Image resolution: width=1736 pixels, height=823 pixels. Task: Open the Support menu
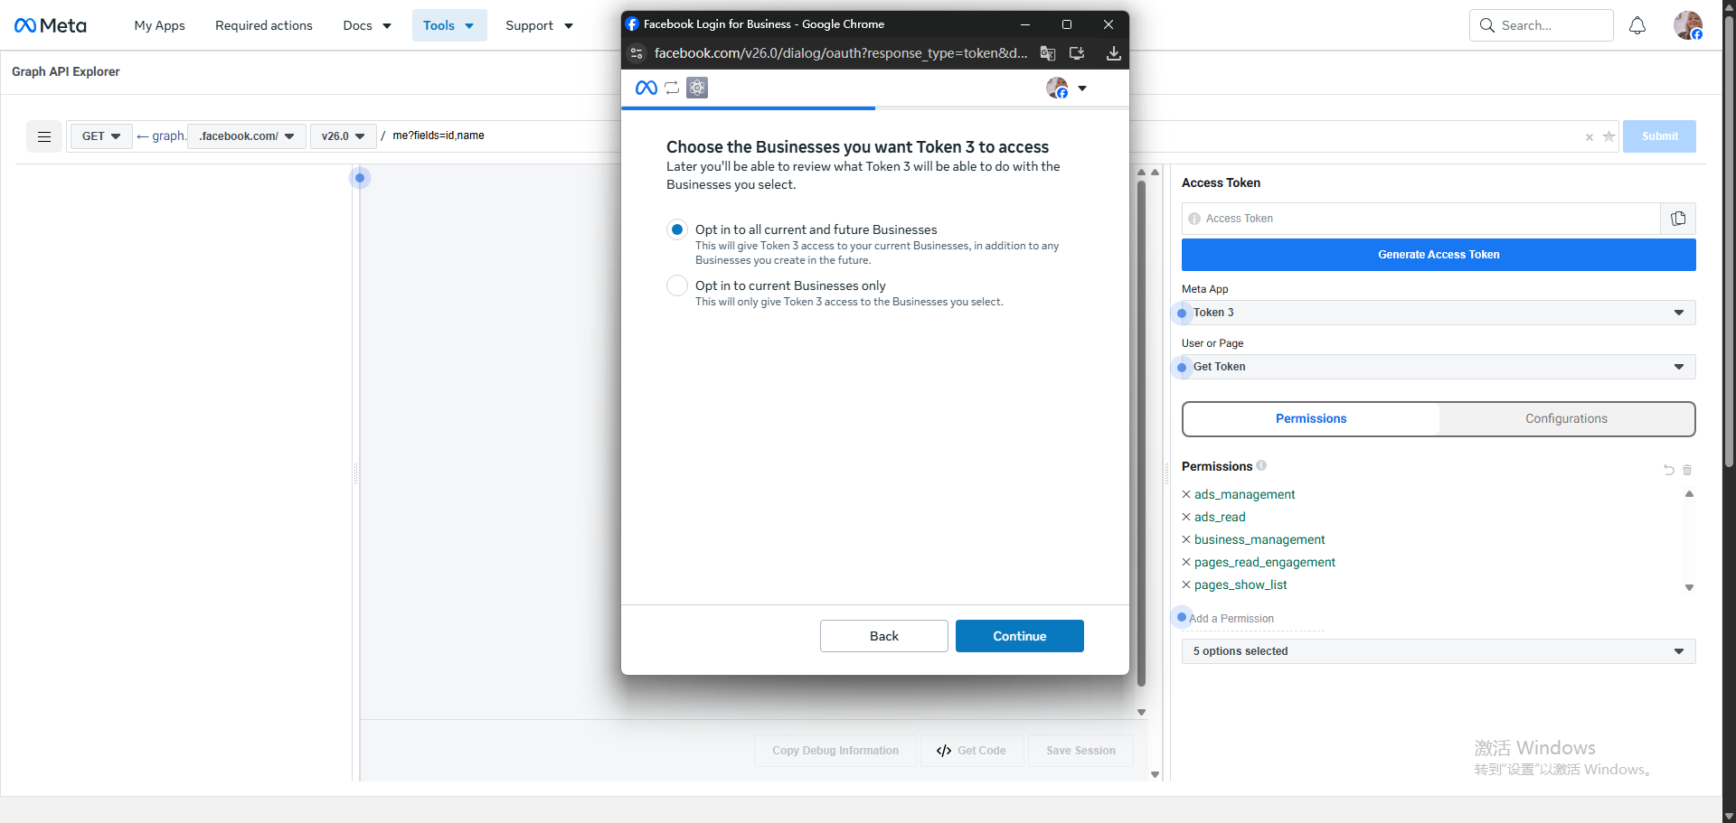click(x=539, y=25)
